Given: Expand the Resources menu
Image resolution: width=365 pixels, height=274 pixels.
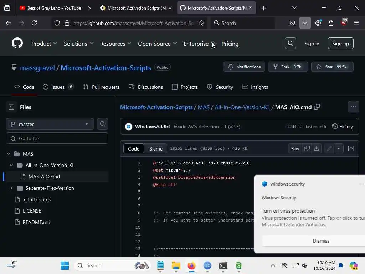Looking at the screenshot, I should (115, 44).
